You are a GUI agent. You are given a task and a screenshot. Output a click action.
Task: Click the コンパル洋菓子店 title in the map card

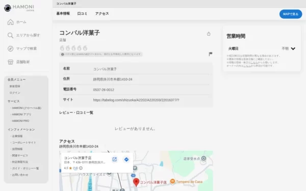78,158
